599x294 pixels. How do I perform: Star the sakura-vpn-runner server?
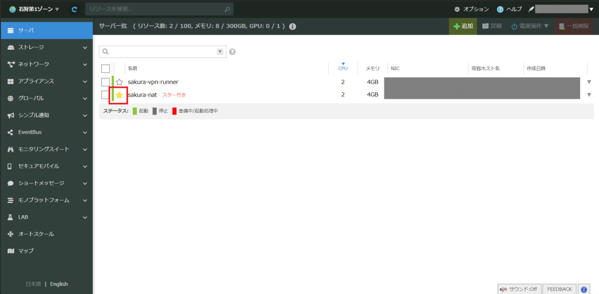tap(119, 82)
